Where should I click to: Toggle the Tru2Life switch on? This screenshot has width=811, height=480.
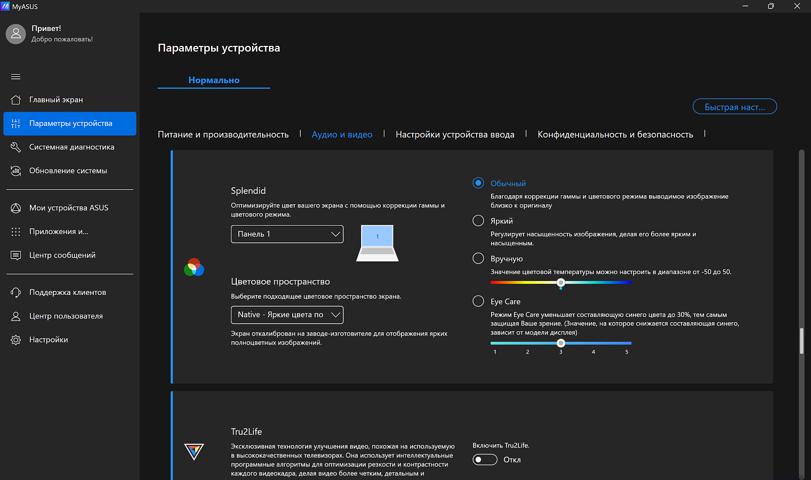coord(485,460)
